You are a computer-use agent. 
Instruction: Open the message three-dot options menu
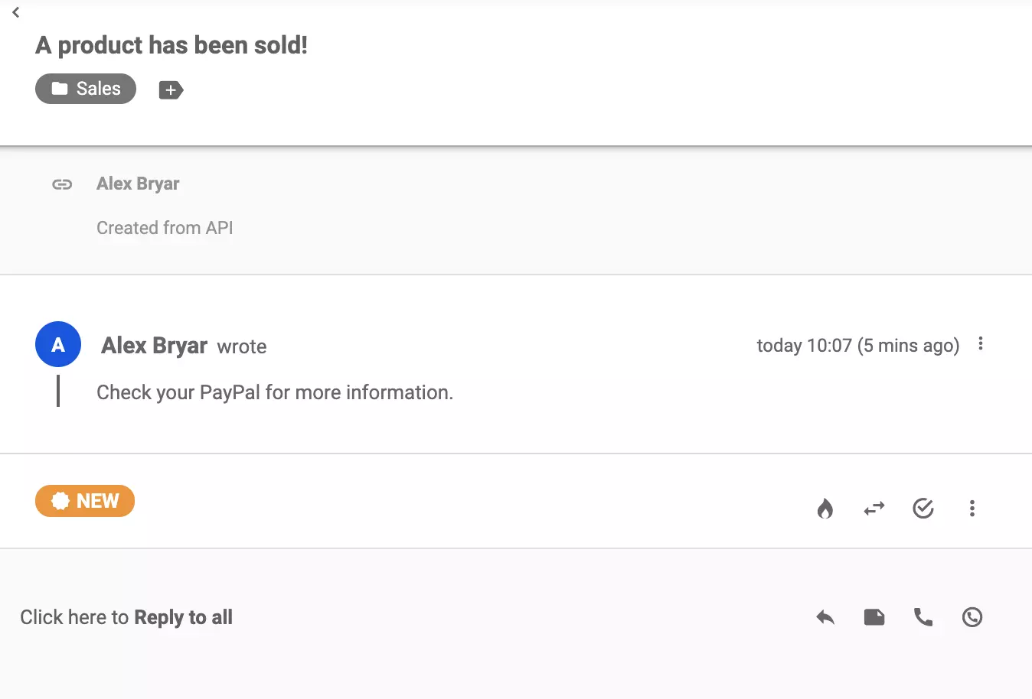981,345
